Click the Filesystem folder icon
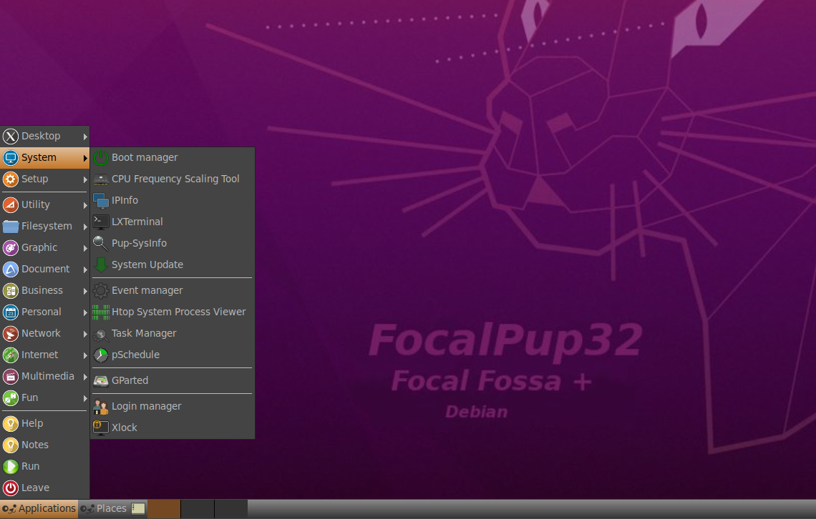Viewport: 816px width, 519px height. [x=11, y=226]
